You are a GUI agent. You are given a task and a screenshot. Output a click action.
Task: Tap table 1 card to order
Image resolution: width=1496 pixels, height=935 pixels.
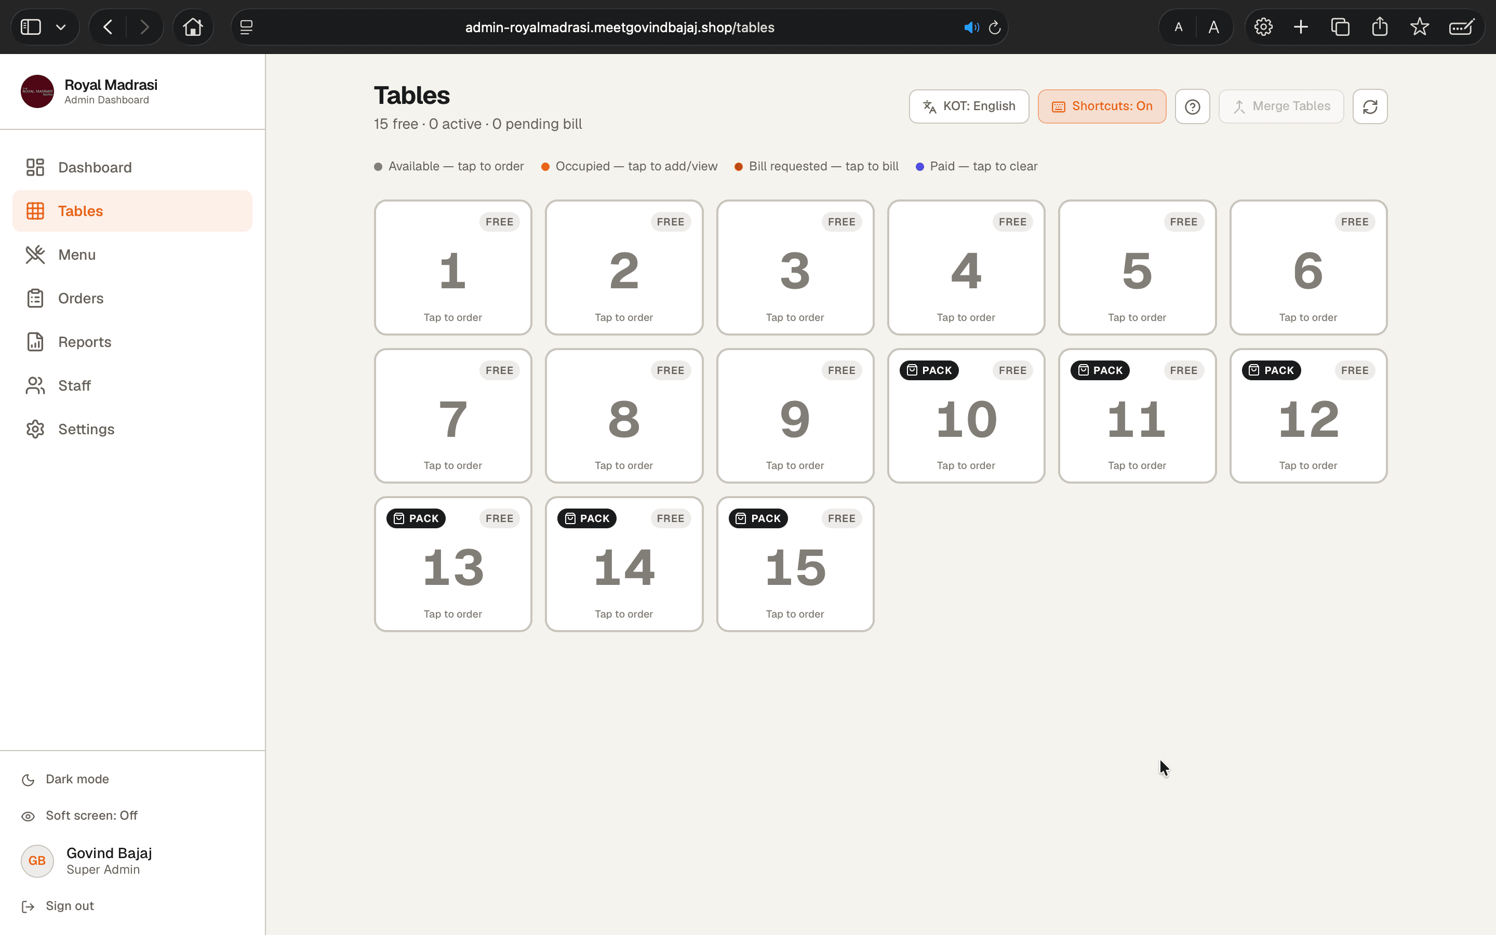coord(453,267)
